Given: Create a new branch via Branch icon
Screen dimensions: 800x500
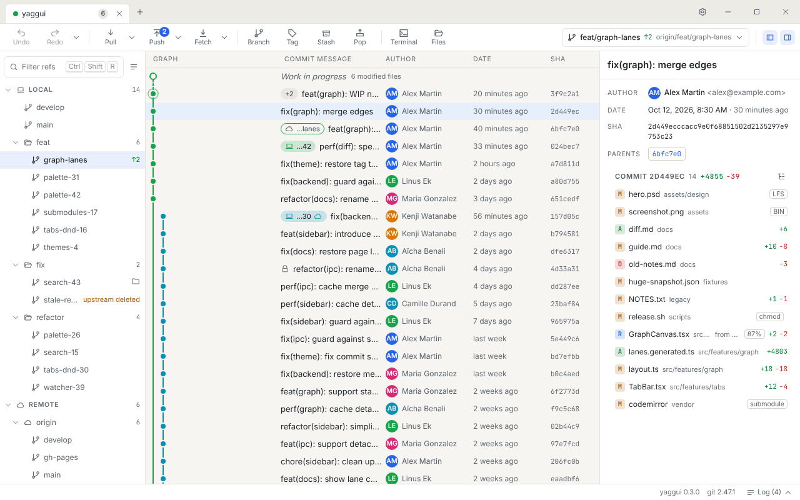Looking at the screenshot, I should tap(259, 37).
